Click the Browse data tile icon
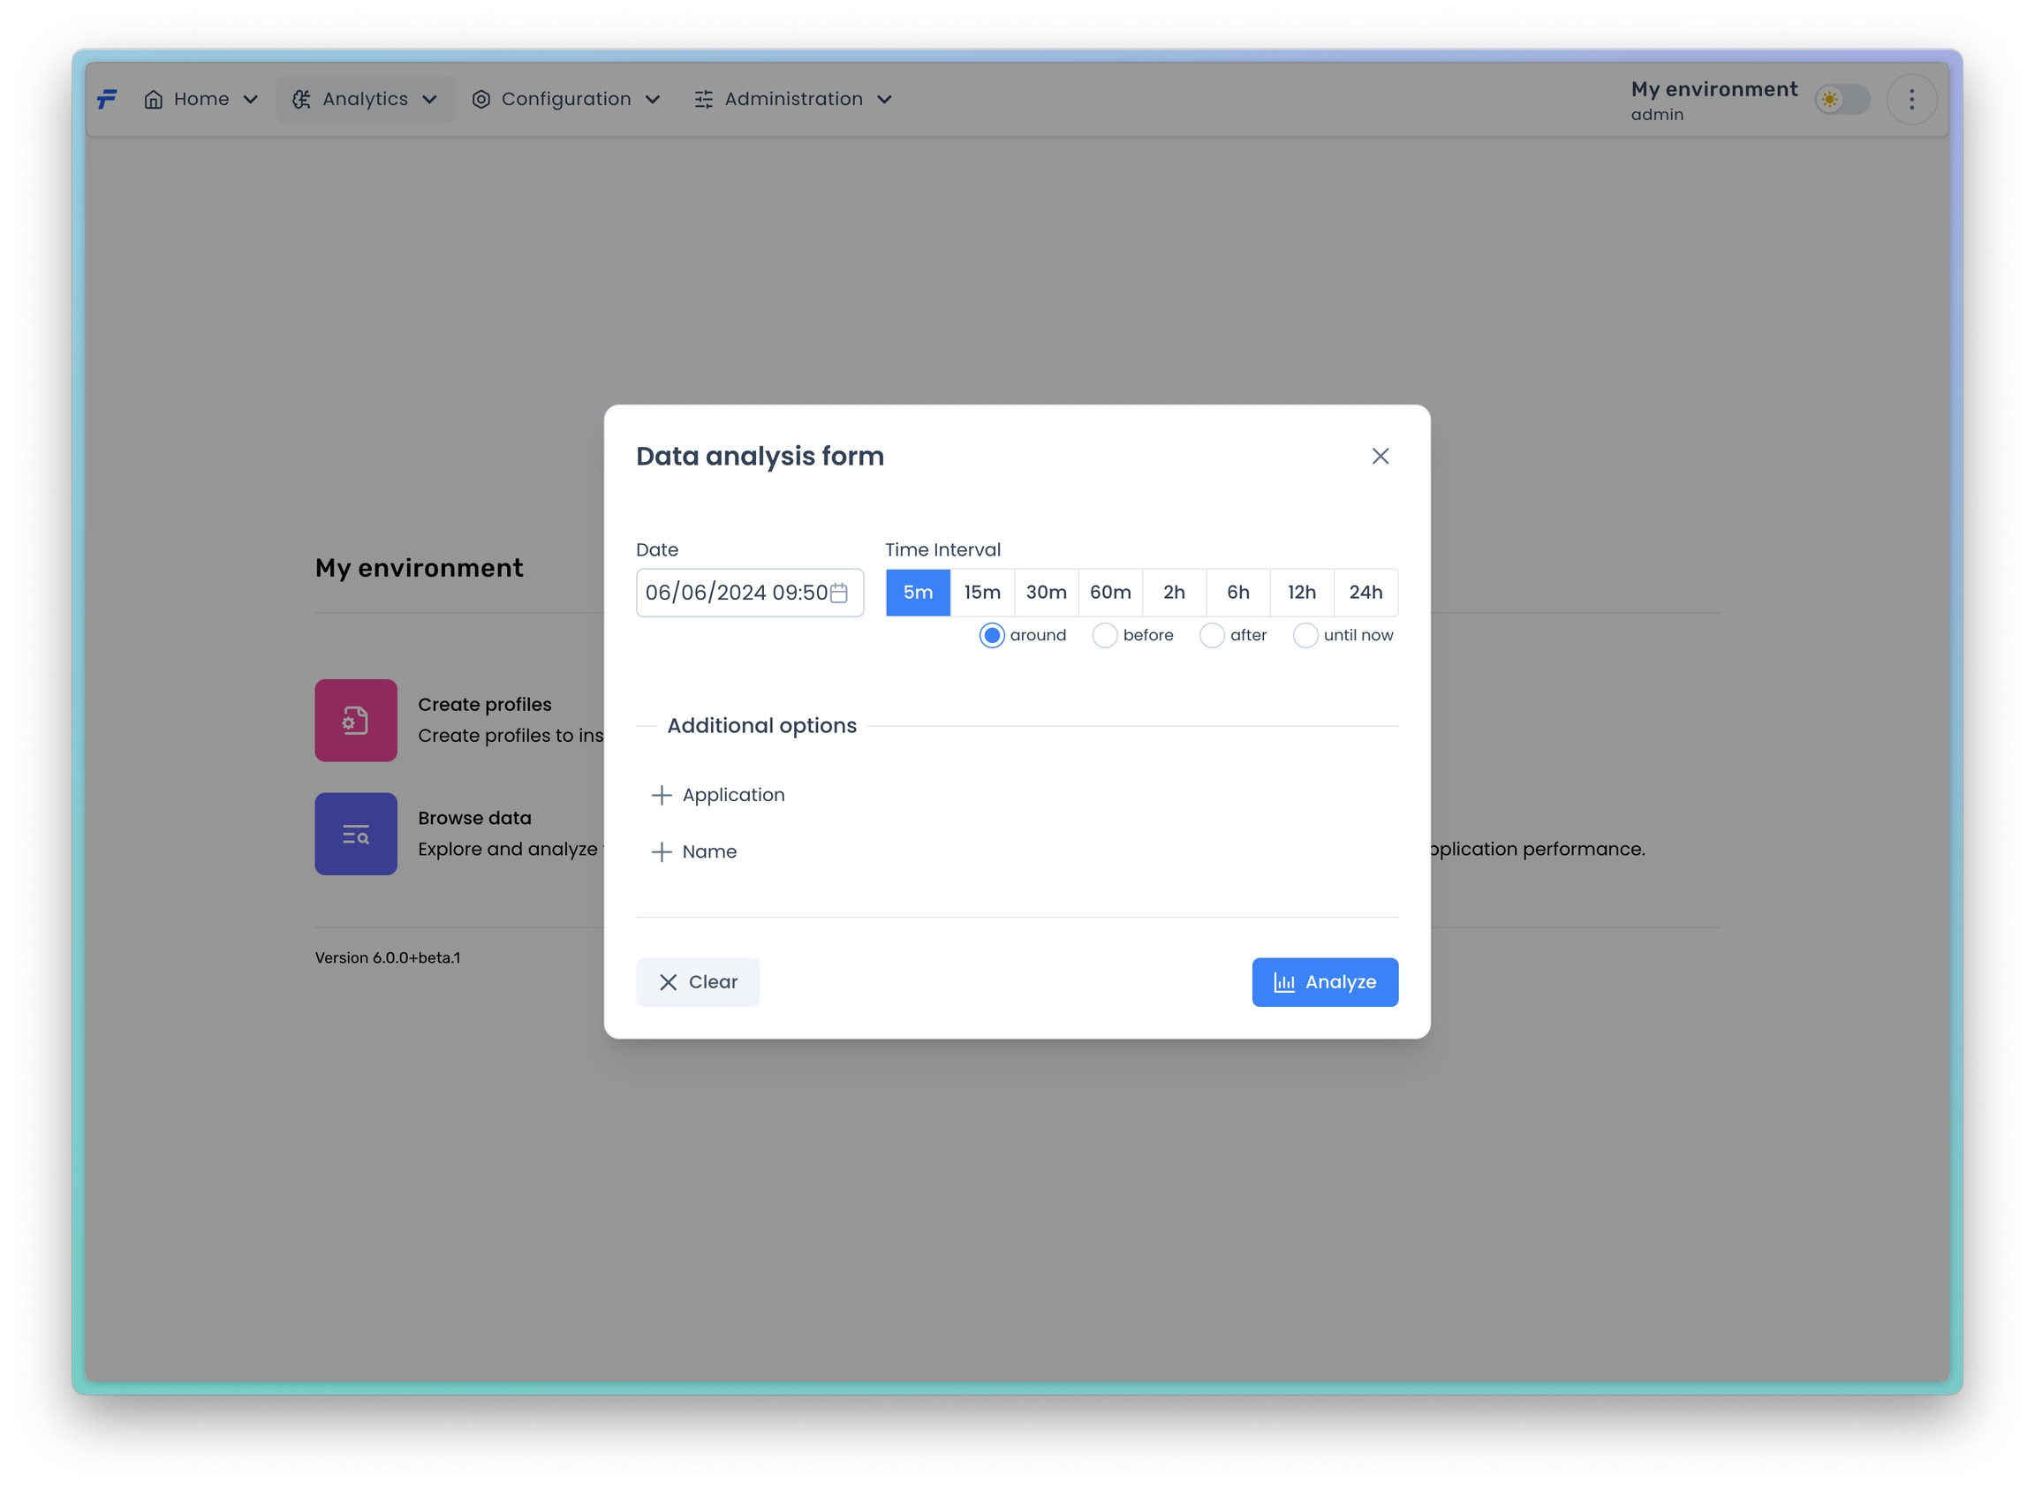The width and height of the screenshot is (2035, 1490). [355, 834]
